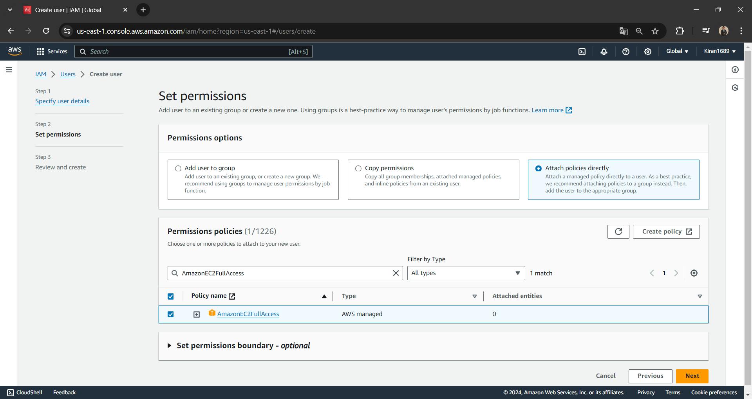Click the Next button
752x399 pixels.
(x=692, y=376)
